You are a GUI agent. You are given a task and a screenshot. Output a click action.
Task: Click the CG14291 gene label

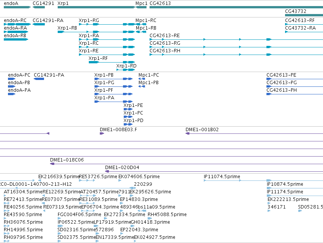pos(43,3)
